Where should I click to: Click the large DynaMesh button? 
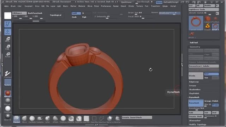(x=196, y=103)
